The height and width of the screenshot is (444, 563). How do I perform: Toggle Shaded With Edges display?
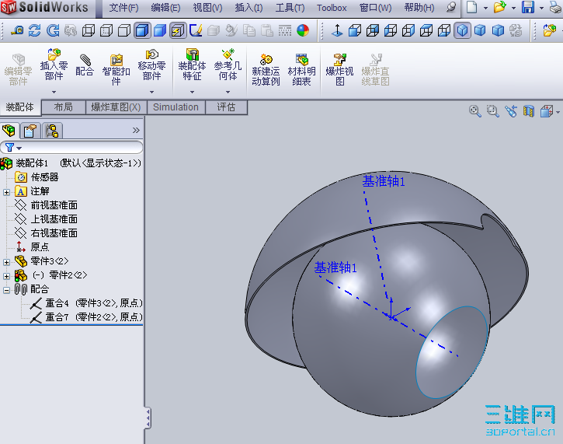142,30
